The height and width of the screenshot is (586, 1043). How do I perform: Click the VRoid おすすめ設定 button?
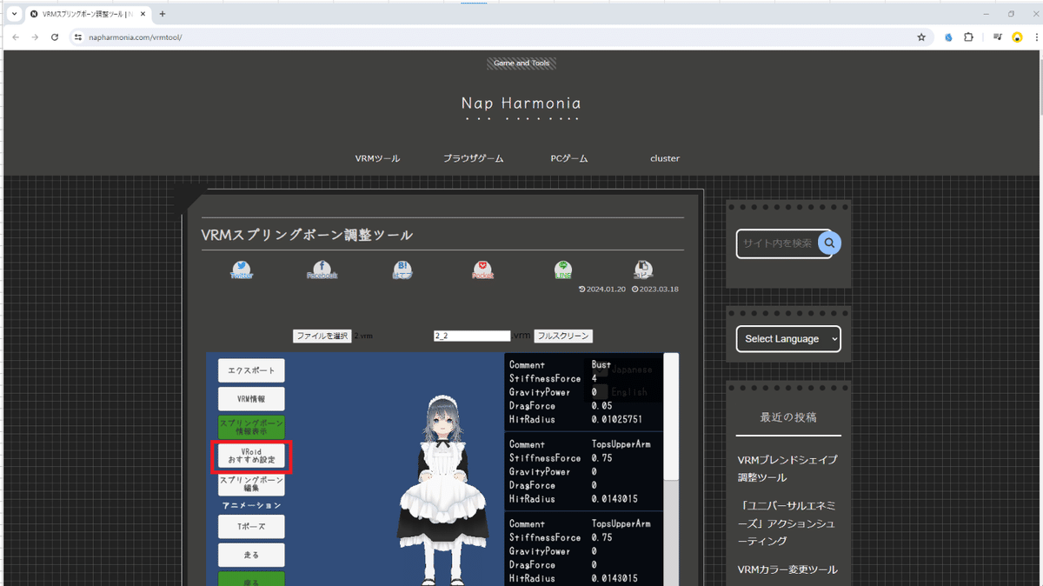251,456
